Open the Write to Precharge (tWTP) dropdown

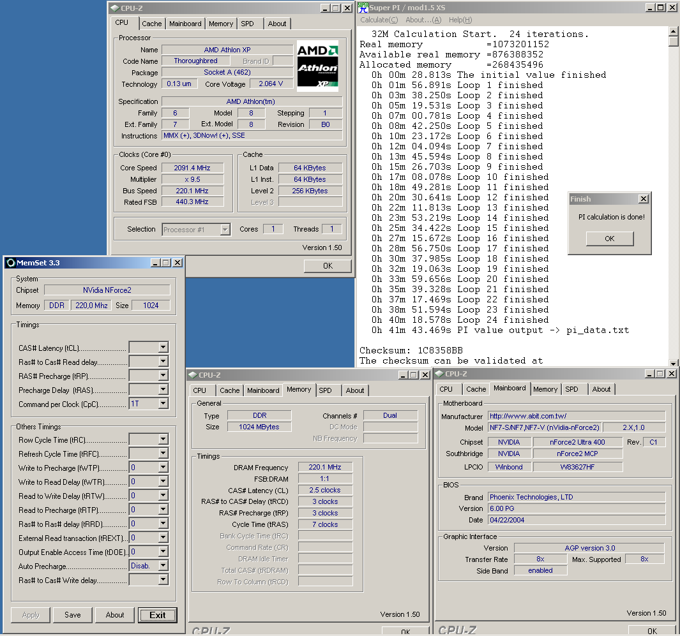click(163, 468)
